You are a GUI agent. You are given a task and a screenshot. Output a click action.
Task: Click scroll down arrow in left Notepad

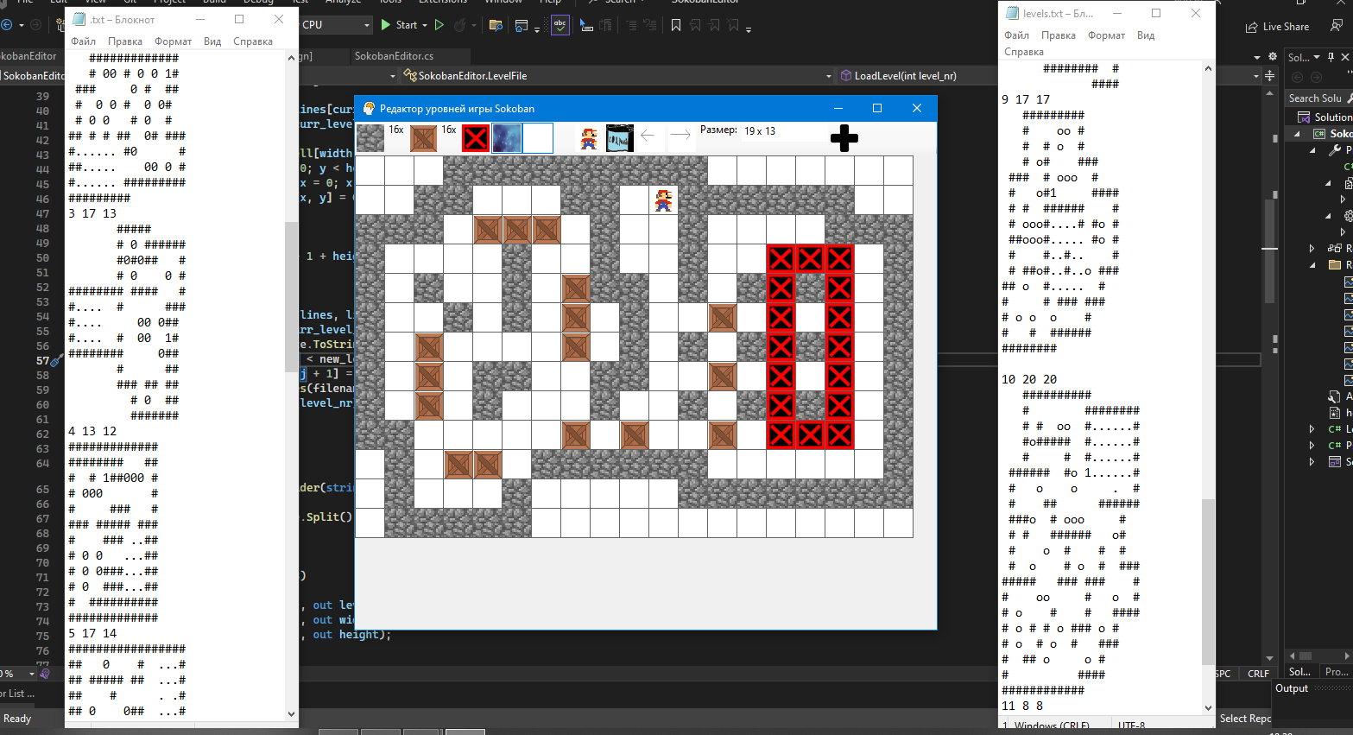(x=291, y=714)
